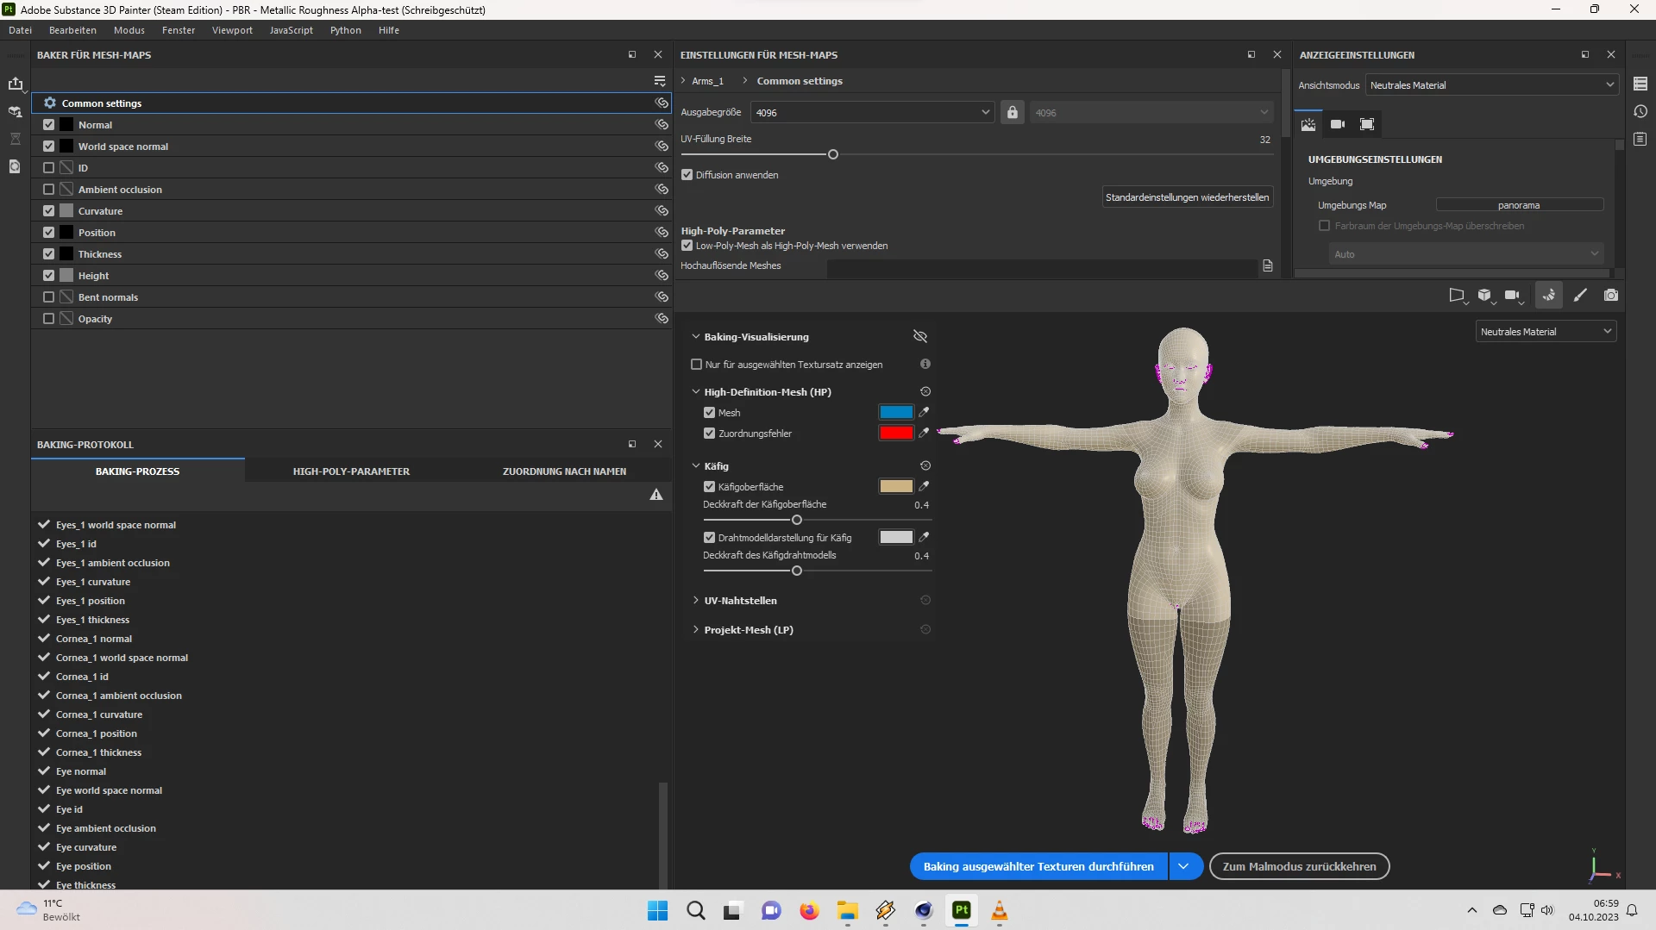The width and height of the screenshot is (1656, 930).
Task: Click the info icon beside Textursatz option
Action: pyautogui.click(x=925, y=365)
